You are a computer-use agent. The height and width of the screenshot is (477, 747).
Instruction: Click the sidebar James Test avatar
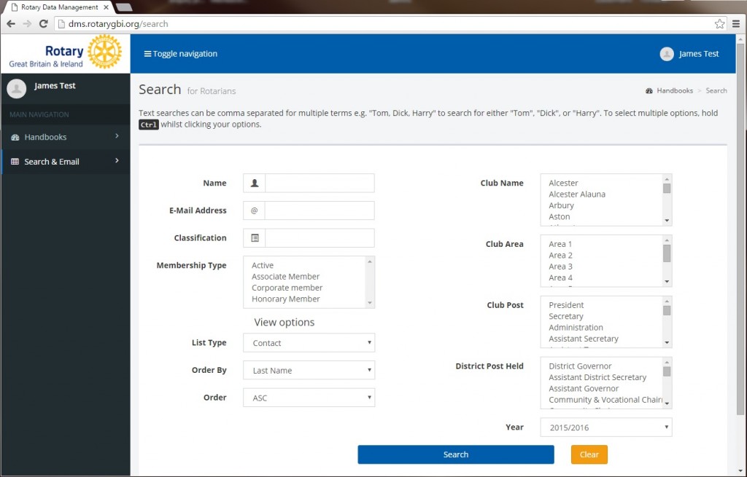[17, 88]
